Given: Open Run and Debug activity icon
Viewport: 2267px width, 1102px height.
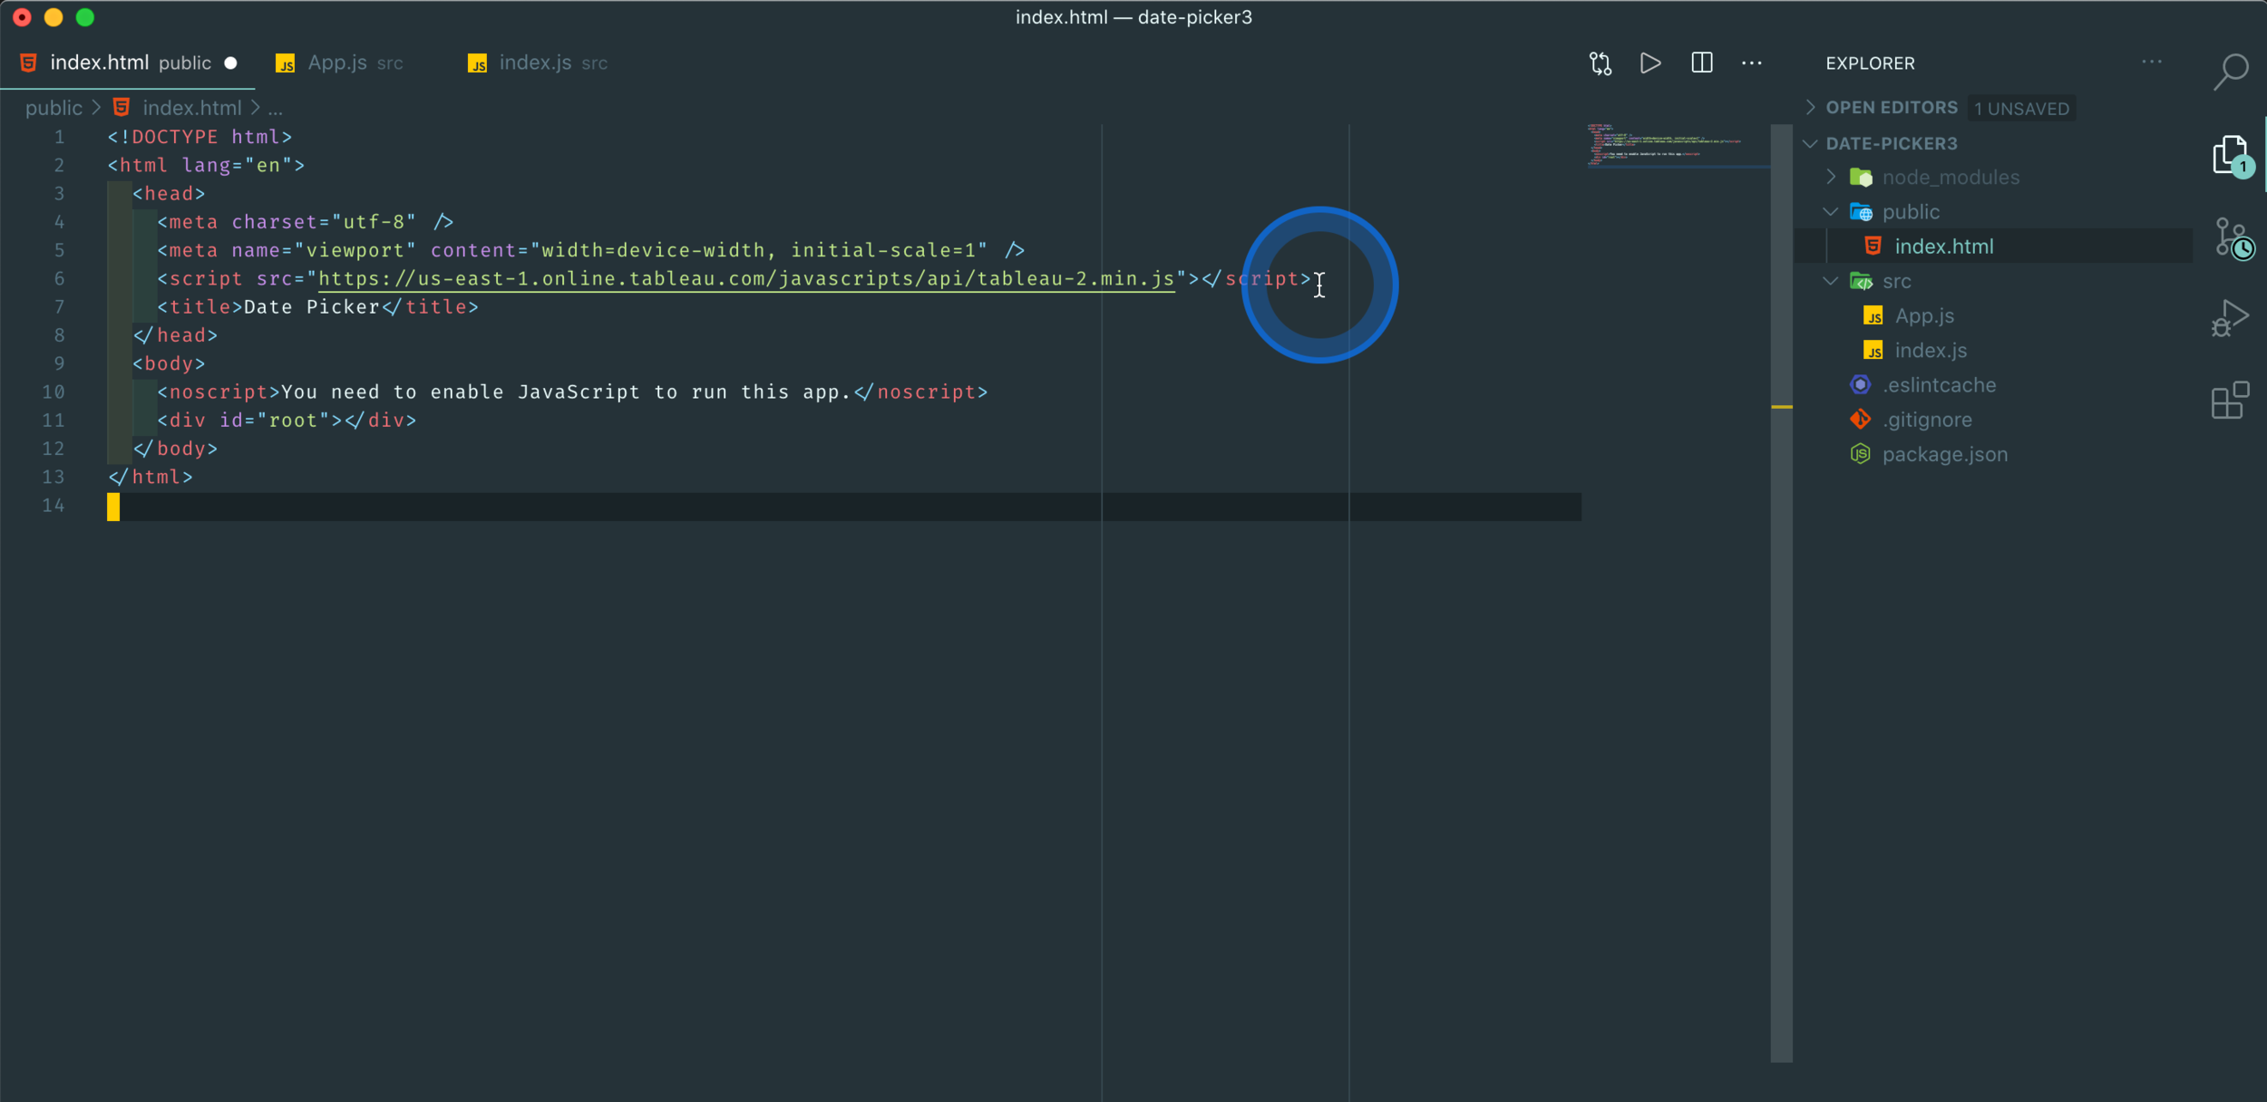Looking at the screenshot, I should tap(2230, 319).
